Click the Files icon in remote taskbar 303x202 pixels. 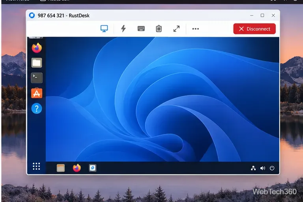coord(61,168)
